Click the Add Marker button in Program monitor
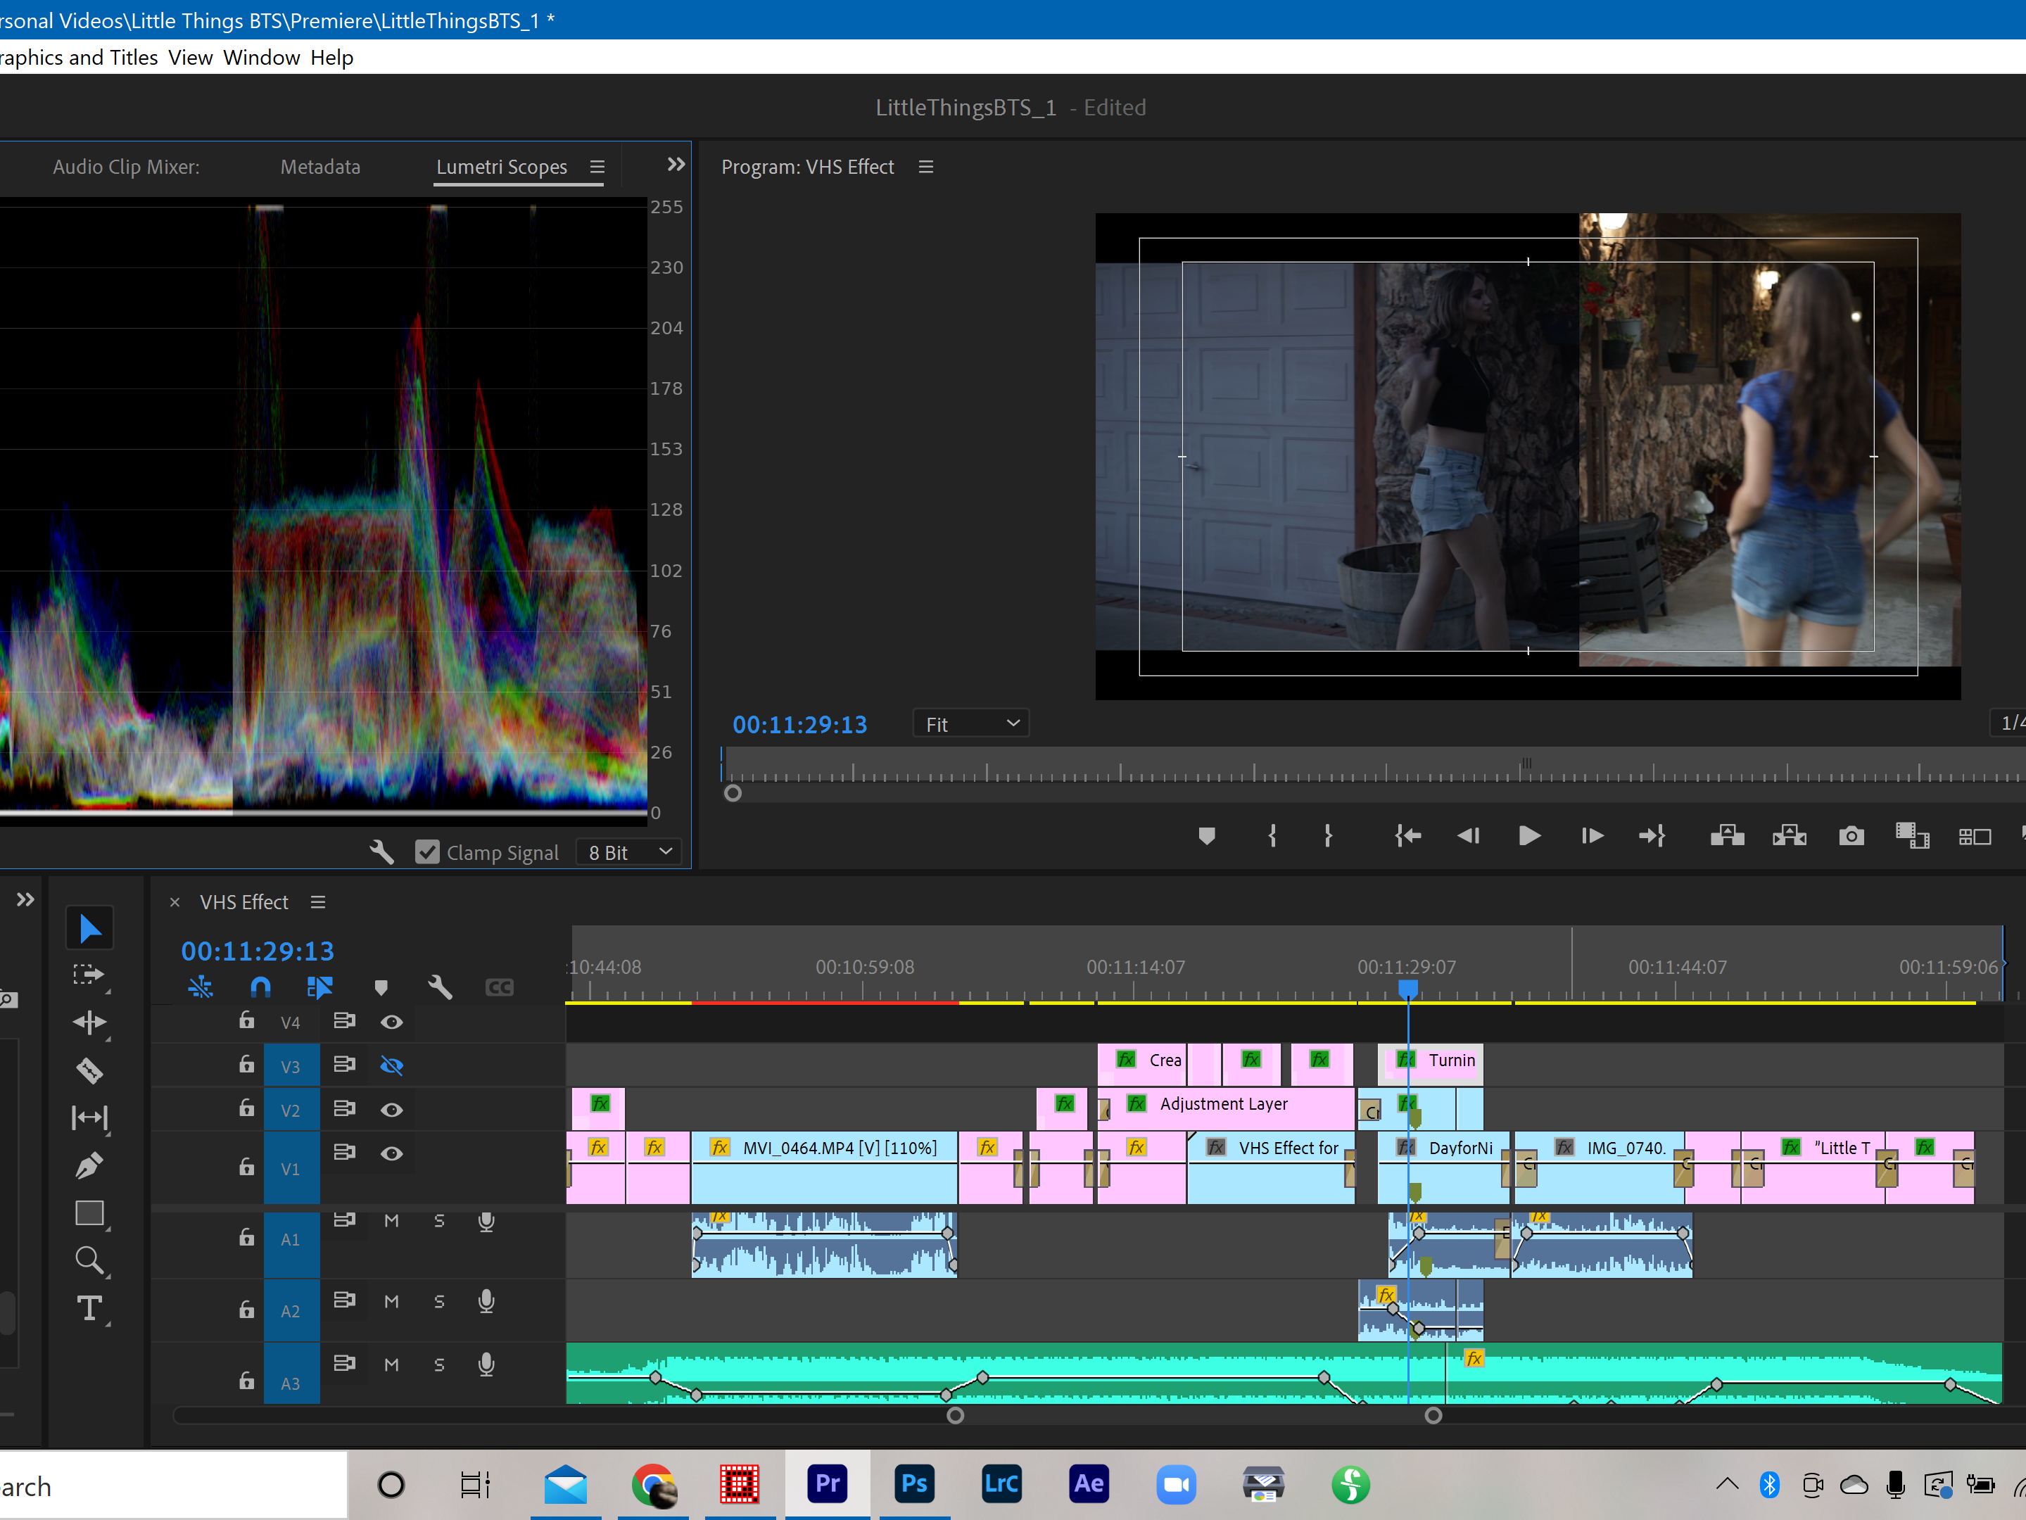Viewport: 2026px width, 1520px height. (x=1206, y=835)
